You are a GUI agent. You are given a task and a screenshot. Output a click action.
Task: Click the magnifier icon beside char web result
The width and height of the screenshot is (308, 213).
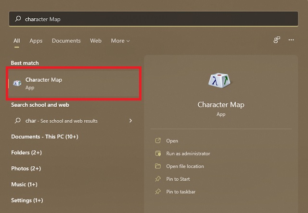17,120
